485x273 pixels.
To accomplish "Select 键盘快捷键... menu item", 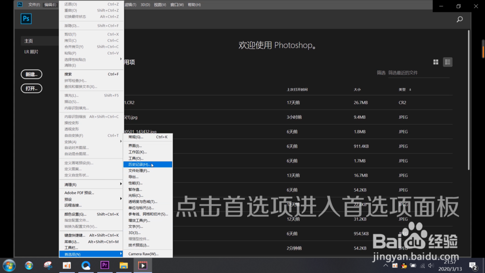I will tap(91, 235).
